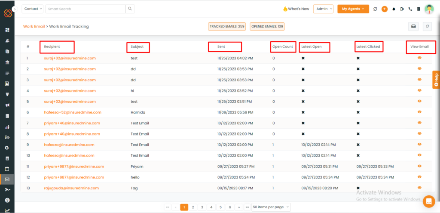Open priyam+9877 recipient in hello row

tap(74, 177)
